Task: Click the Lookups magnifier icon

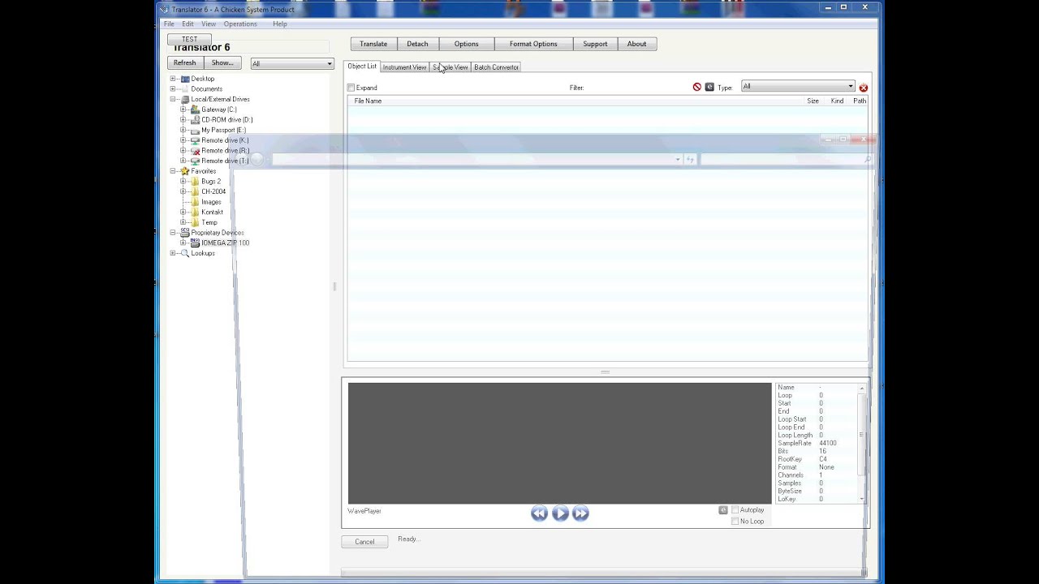Action: click(185, 253)
